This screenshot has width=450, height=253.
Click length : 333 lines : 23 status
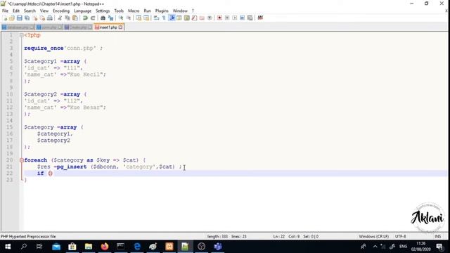[x=226, y=236]
